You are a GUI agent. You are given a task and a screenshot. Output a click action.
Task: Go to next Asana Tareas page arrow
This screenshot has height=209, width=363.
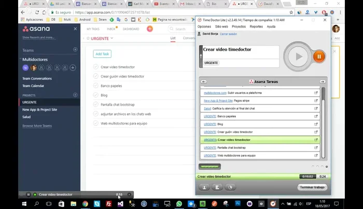(x=323, y=82)
